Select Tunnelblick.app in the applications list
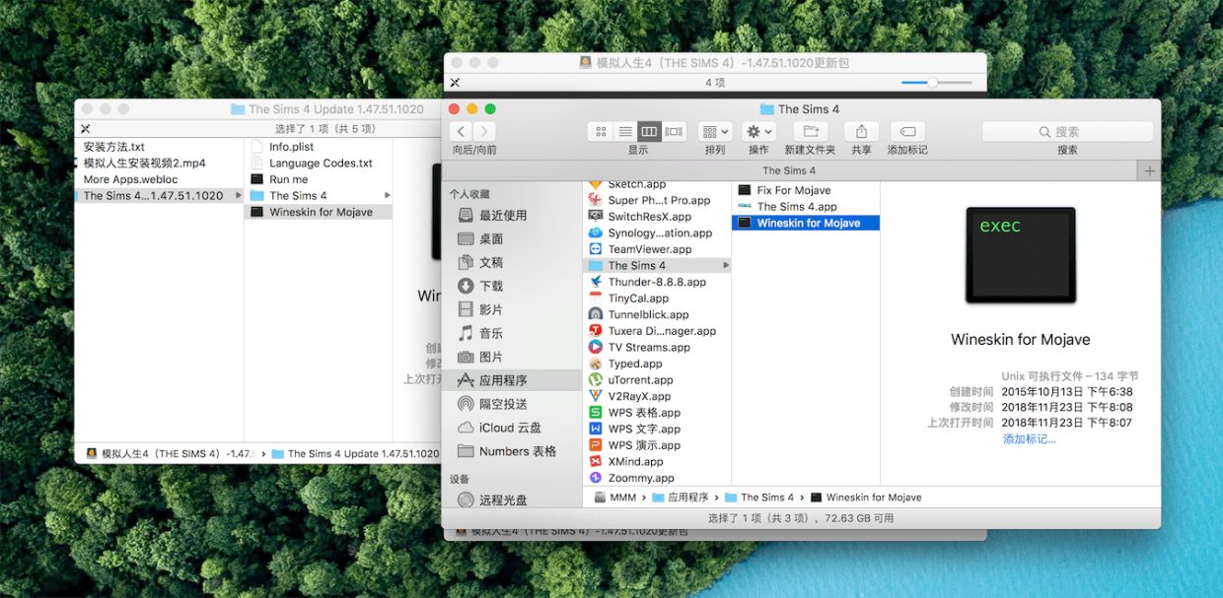This screenshot has height=598, width=1223. click(x=658, y=314)
